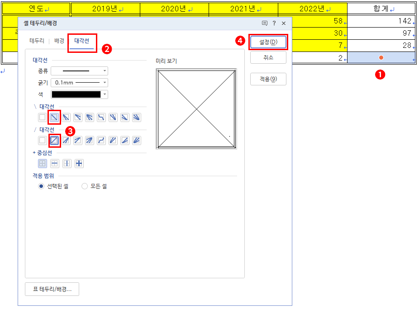
Task: Apply the cross (both) center lines option
Action: (79, 163)
